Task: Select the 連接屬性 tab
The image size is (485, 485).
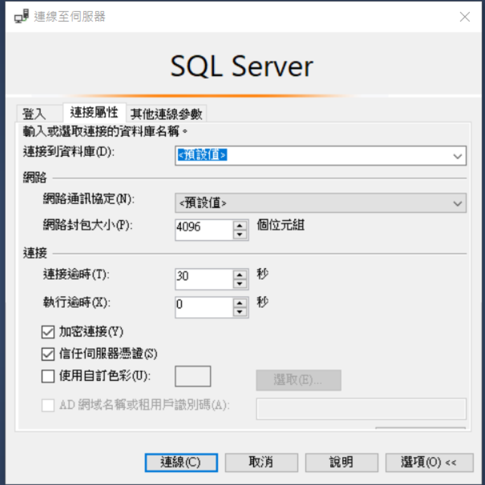Action: 94,112
